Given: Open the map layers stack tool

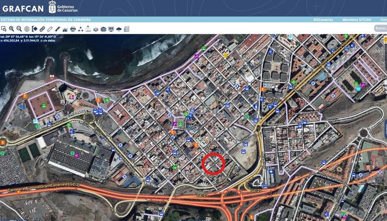Looking at the screenshot, I should 96,29.
